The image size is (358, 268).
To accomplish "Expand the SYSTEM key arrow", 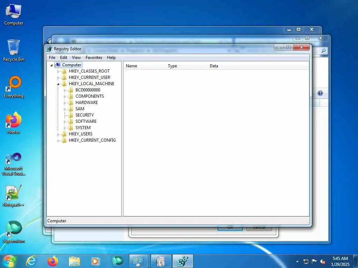I will coord(65,128).
